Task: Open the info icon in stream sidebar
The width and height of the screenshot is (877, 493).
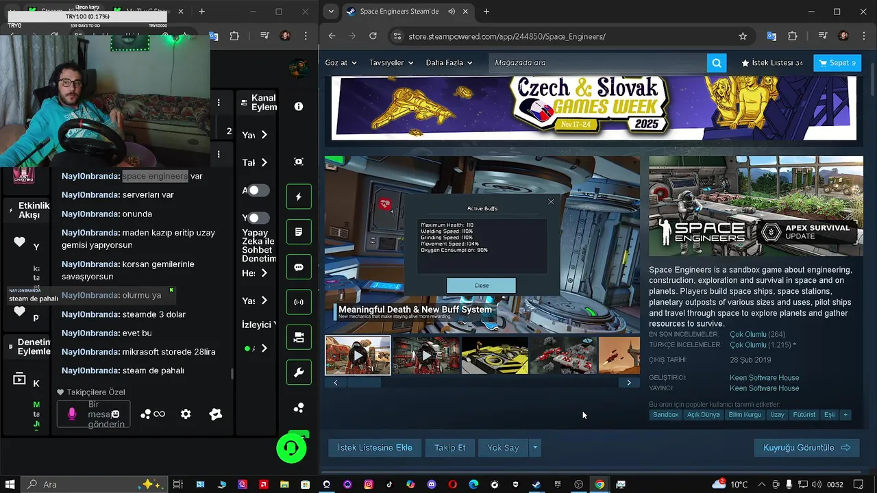Action: [299, 107]
